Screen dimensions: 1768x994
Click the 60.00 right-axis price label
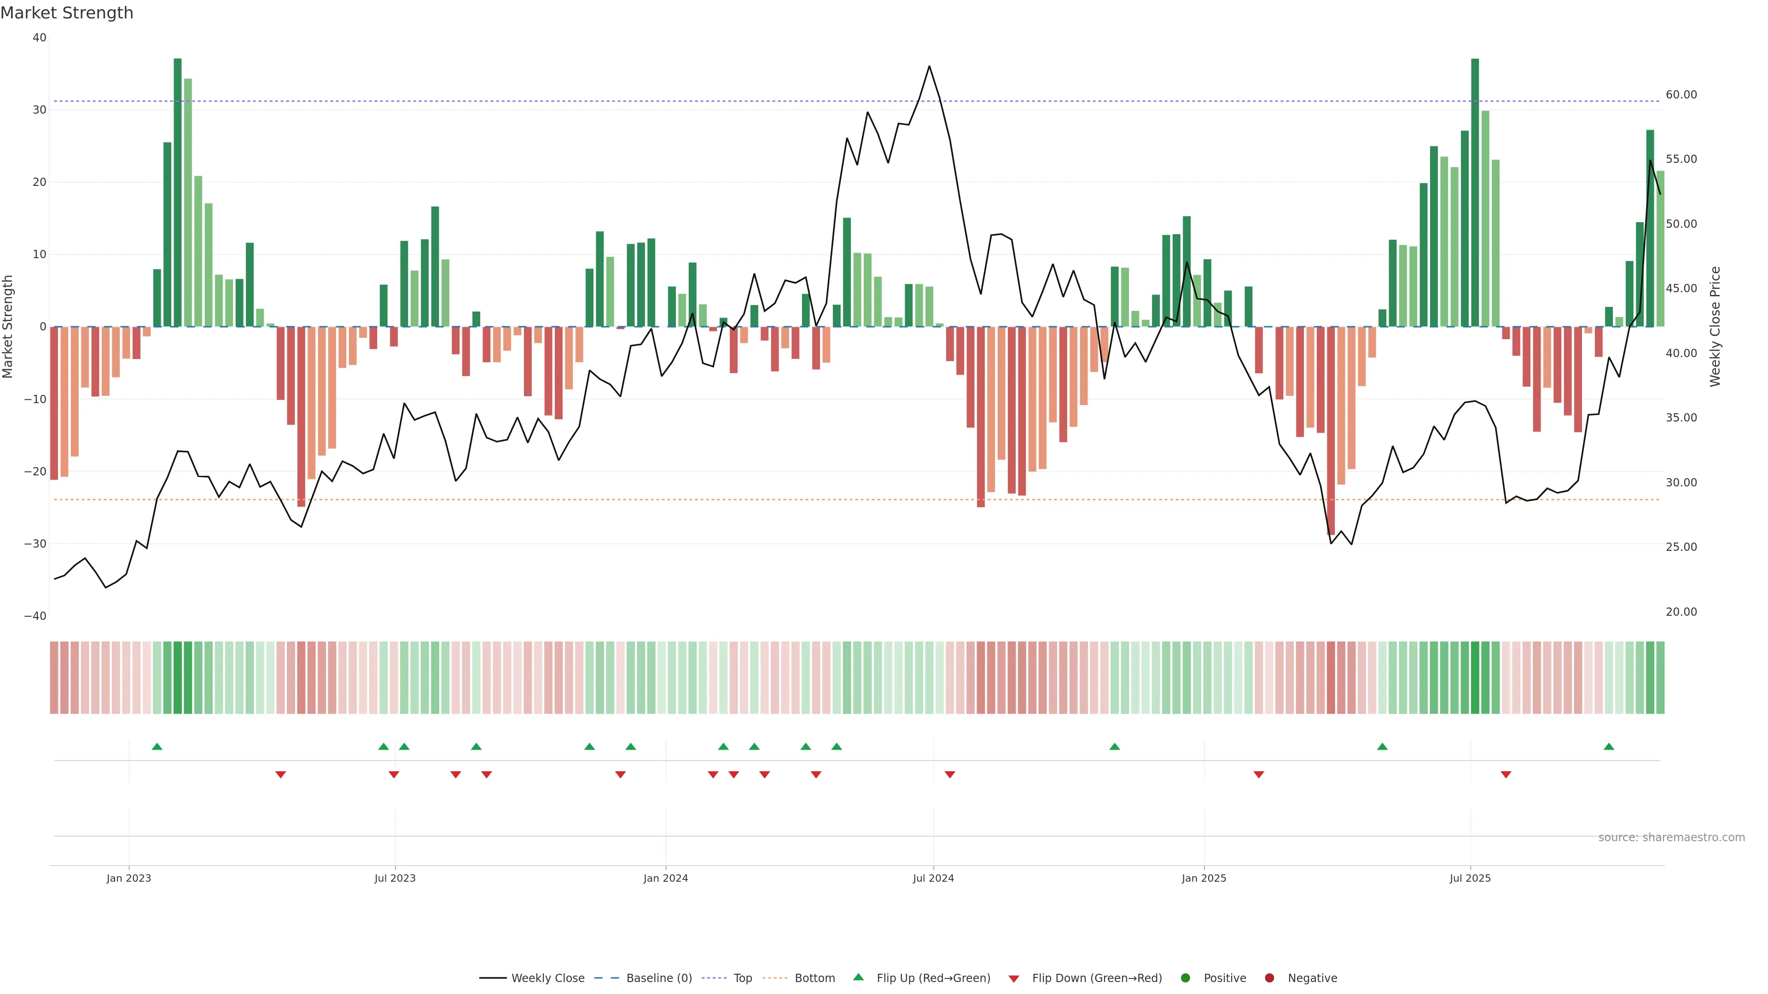[1681, 95]
